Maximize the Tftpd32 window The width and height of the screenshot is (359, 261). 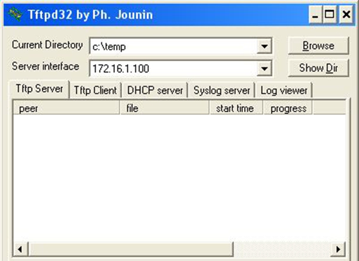(330, 14)
